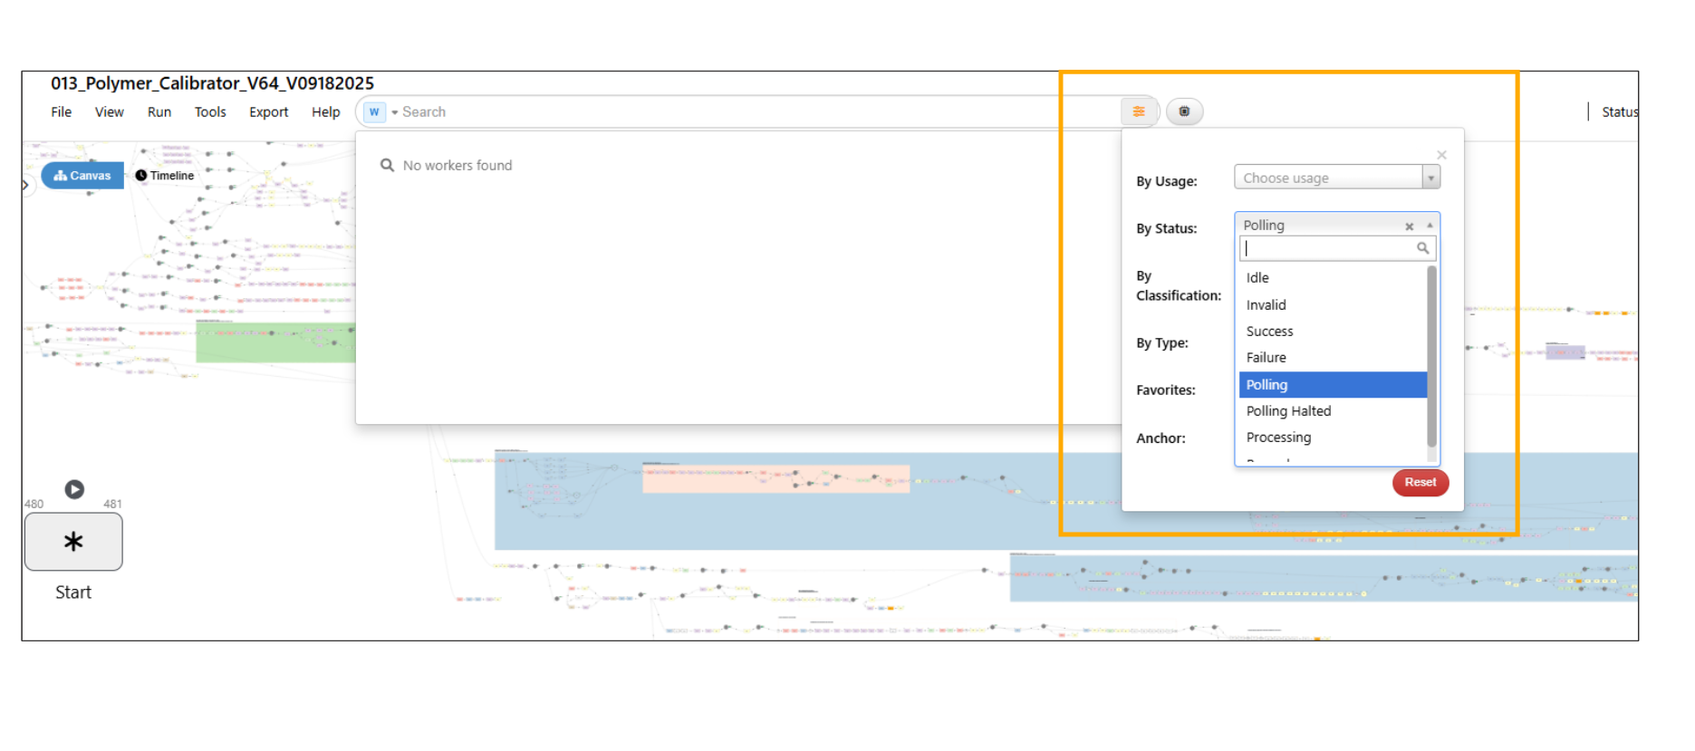Select Polling Halted status option
The image size is (1695, 751).
pyautogui.click(x=1288, y=411)
